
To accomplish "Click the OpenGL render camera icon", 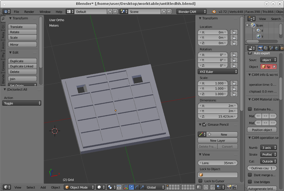I will click(x=229, y=187).
